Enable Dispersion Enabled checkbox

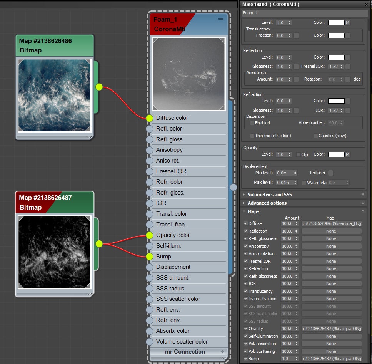coord(252,123)
